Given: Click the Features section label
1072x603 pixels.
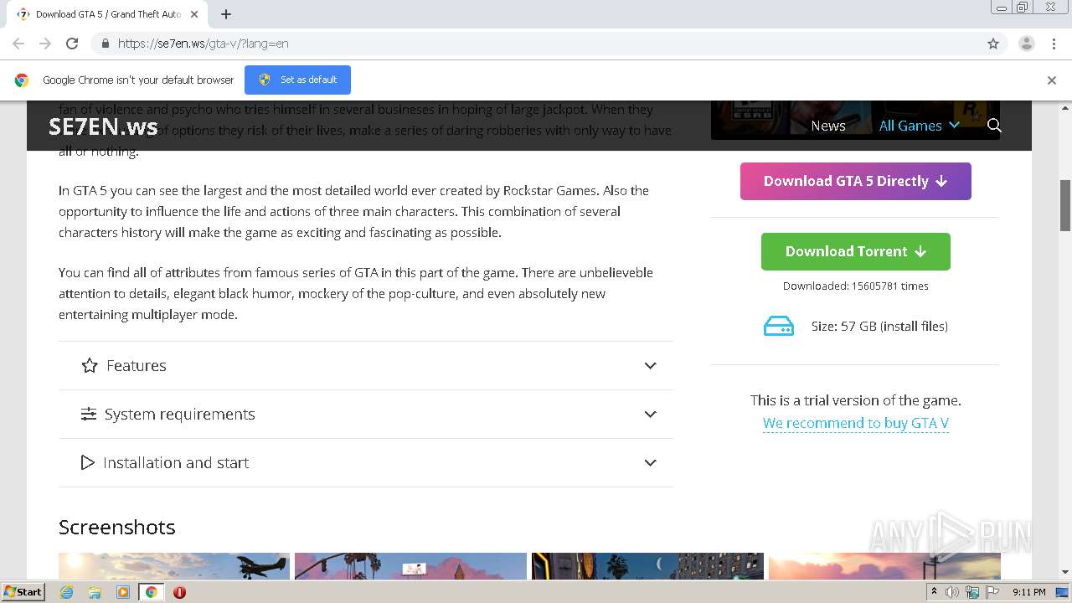Looking at the screenshot, I should click(x=137, y=366).
